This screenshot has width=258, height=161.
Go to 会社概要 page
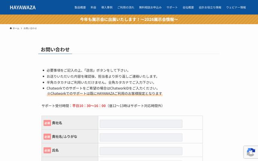188,7
